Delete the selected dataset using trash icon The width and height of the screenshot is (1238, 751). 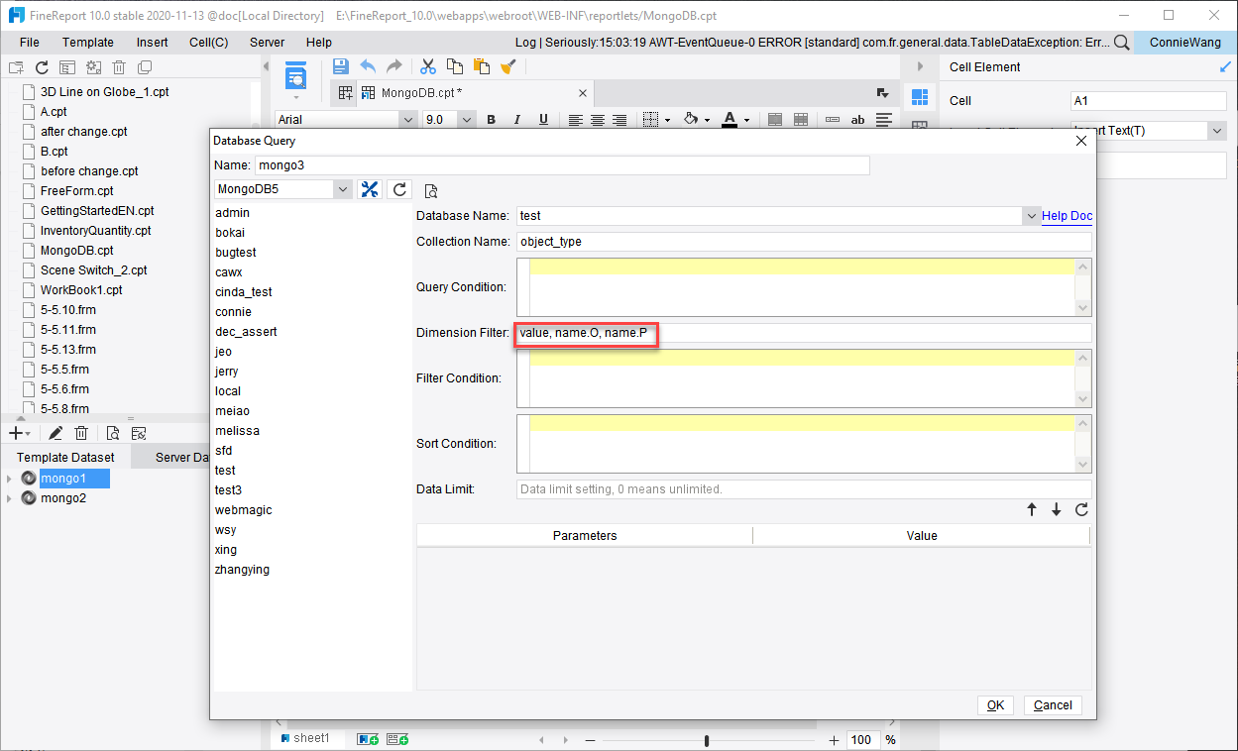tap(81, 432)
